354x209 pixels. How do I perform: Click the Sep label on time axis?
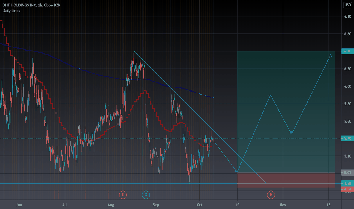pyautogui.click(x=156, y=205)
